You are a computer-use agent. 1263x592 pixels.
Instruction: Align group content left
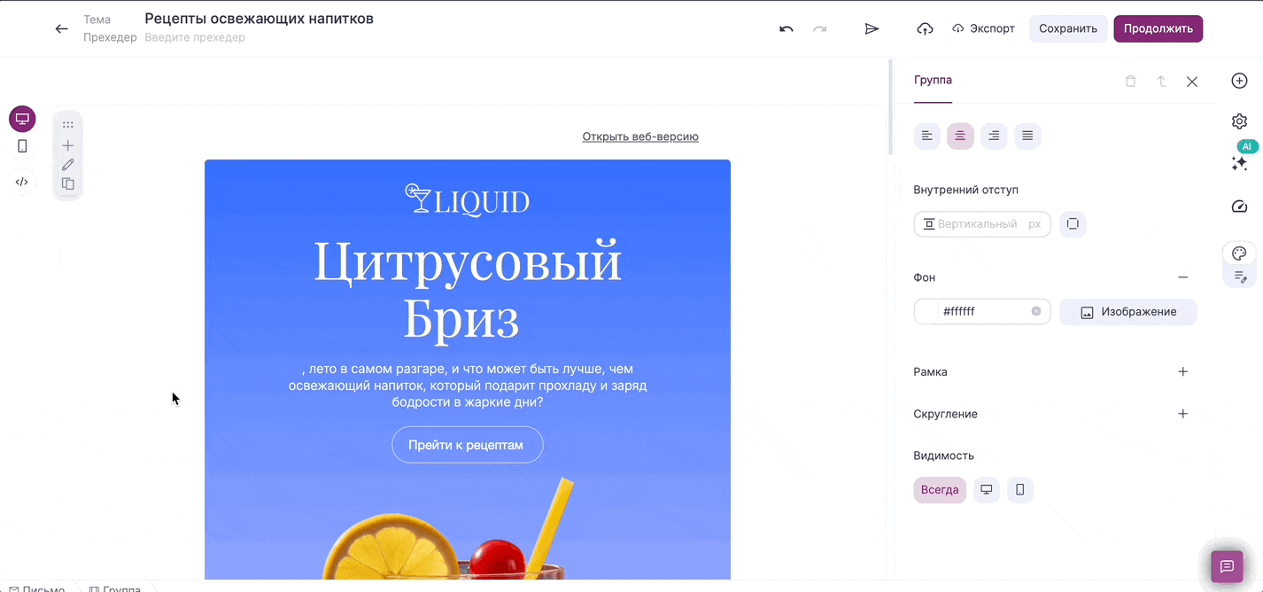click(x=926, y=136)
